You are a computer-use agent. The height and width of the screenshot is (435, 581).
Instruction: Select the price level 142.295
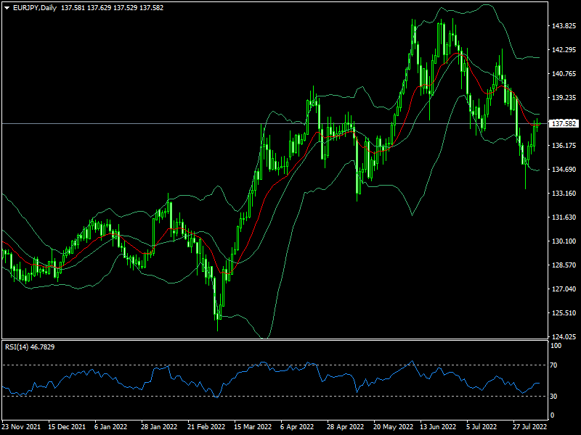pyautogui.click(x=564, y=50)
